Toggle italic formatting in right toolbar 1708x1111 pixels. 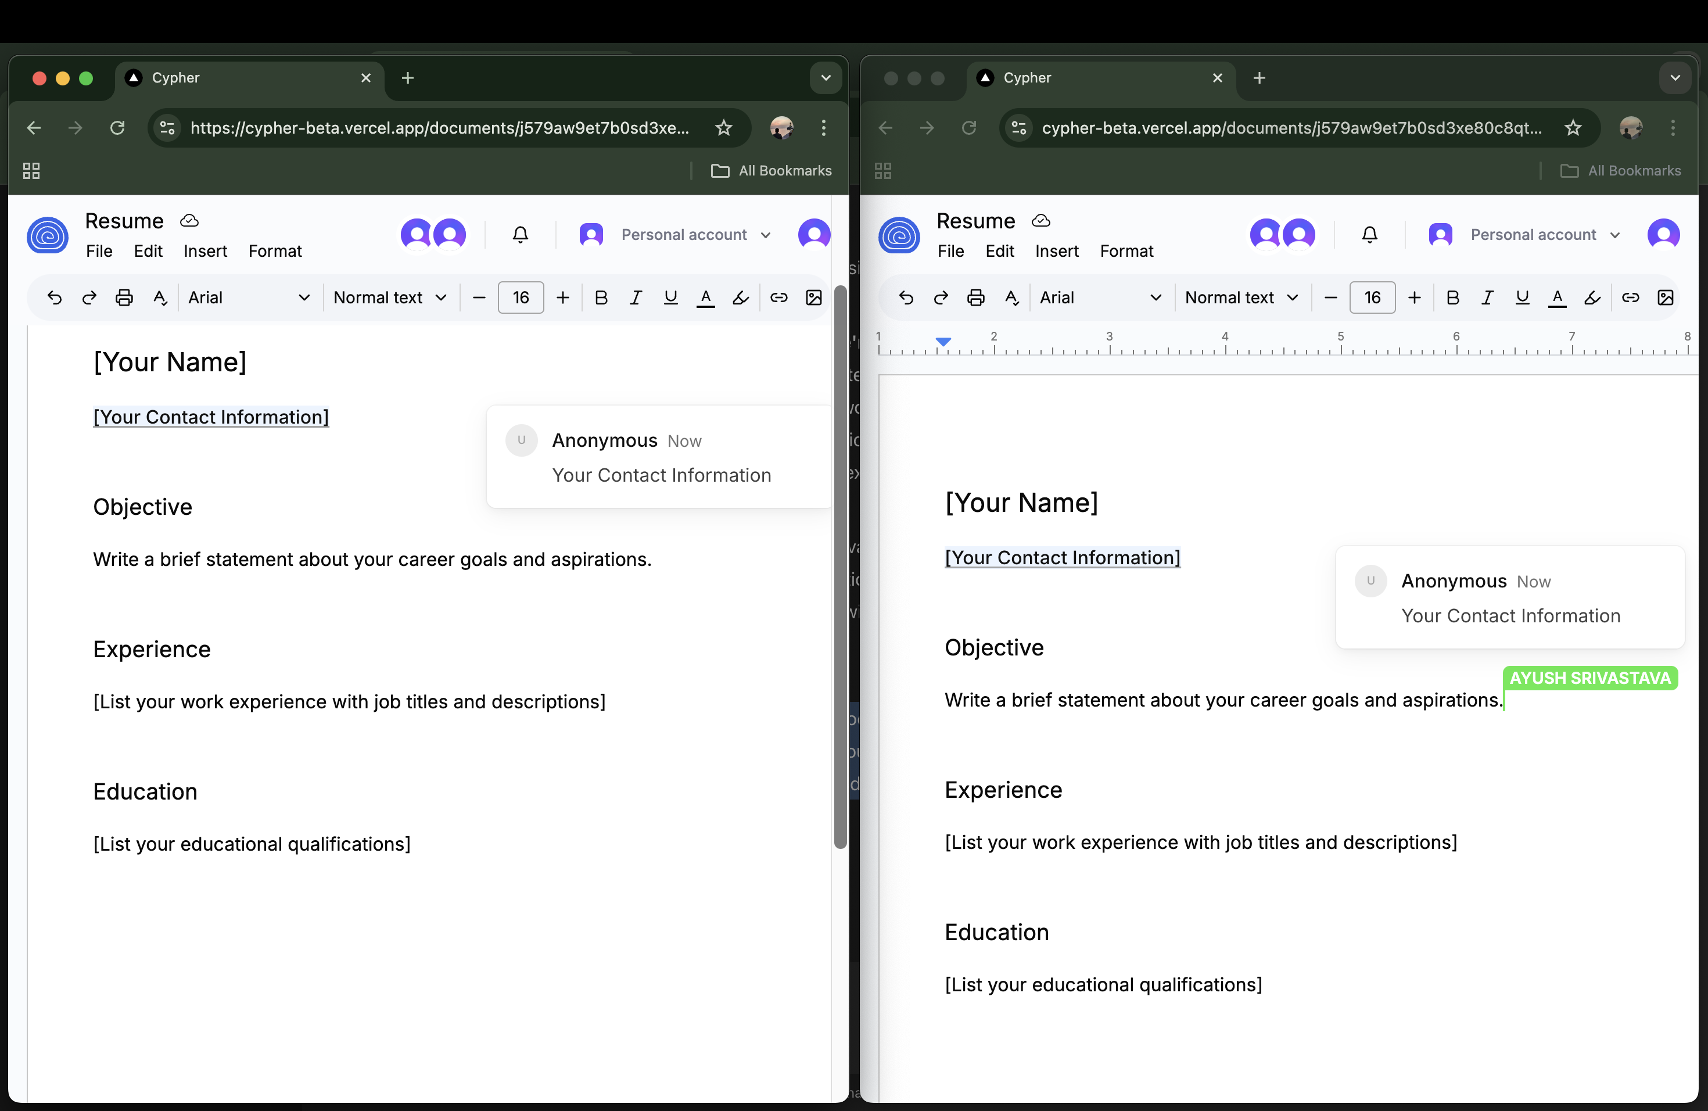1487,297
